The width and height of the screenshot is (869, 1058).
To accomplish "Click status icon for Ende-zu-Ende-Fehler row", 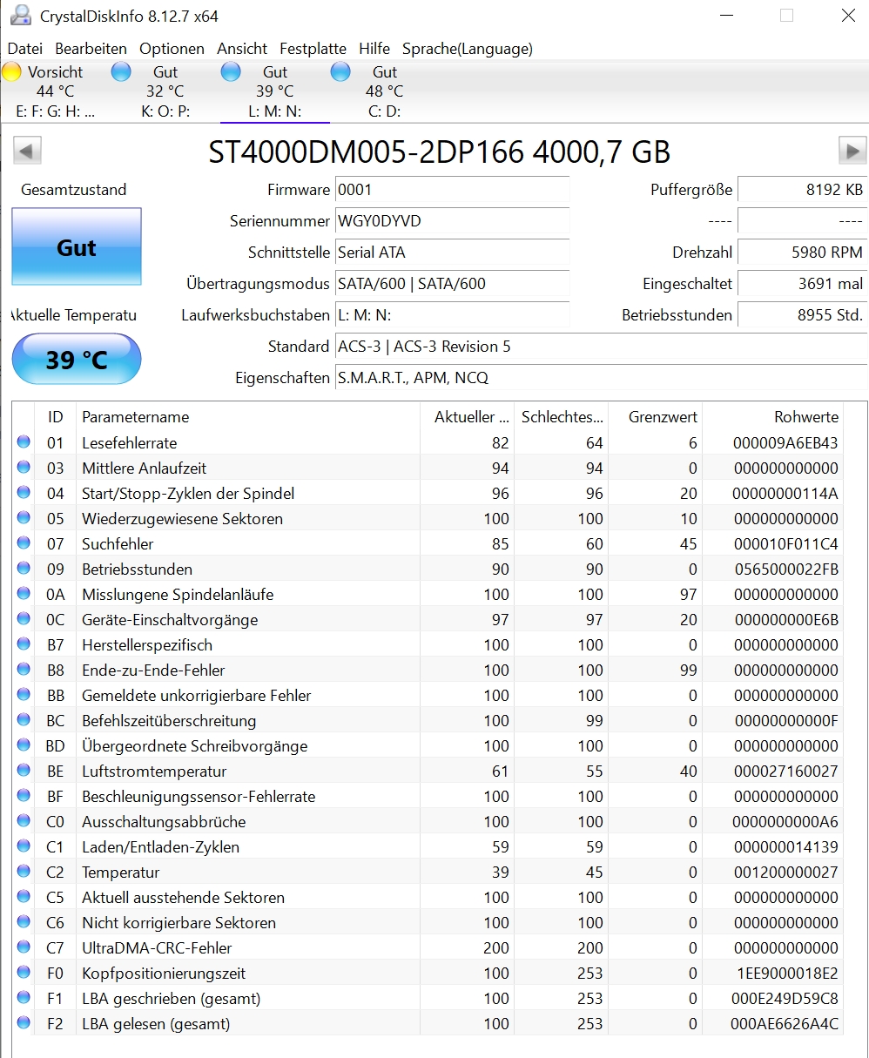I will coord(24,670).
